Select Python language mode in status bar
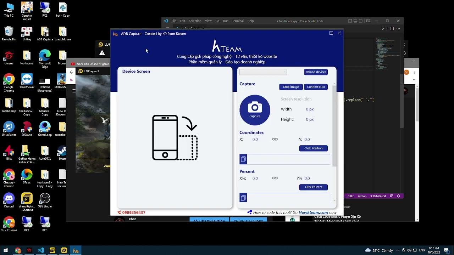The image size is (454, 255). 362,196
